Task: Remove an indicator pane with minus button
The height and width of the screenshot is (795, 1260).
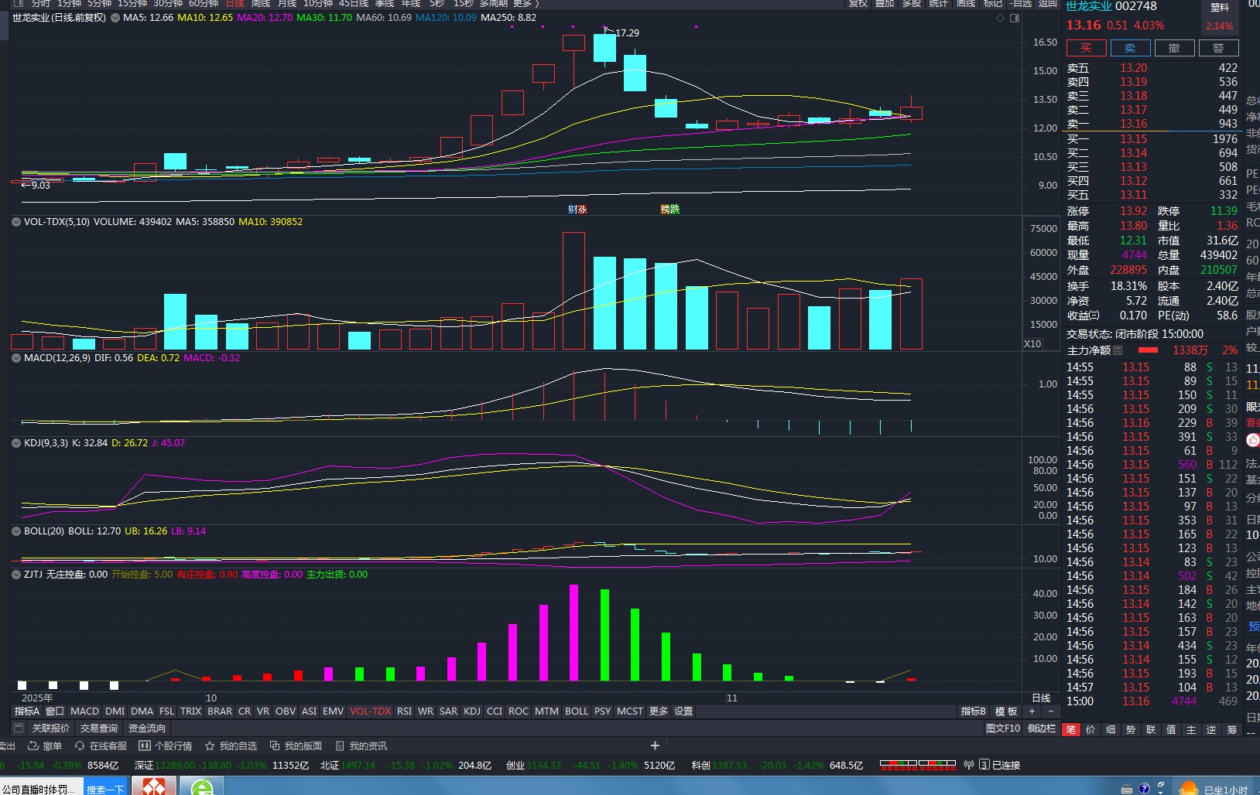Action: pos(1050,711)
